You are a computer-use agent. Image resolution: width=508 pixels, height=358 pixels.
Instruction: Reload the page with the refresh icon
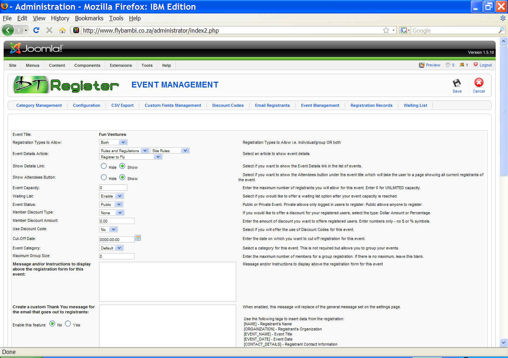click(36, 30)
